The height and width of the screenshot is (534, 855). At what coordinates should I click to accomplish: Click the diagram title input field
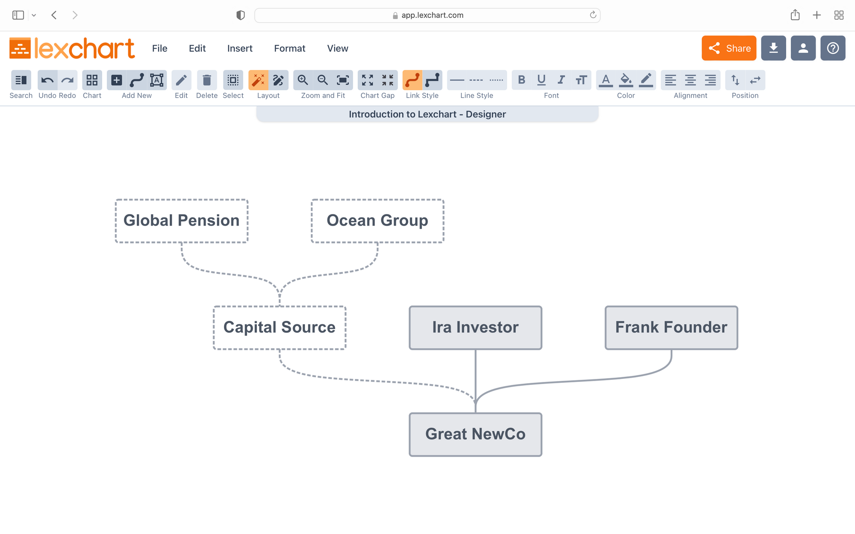[x=427, y=114]
